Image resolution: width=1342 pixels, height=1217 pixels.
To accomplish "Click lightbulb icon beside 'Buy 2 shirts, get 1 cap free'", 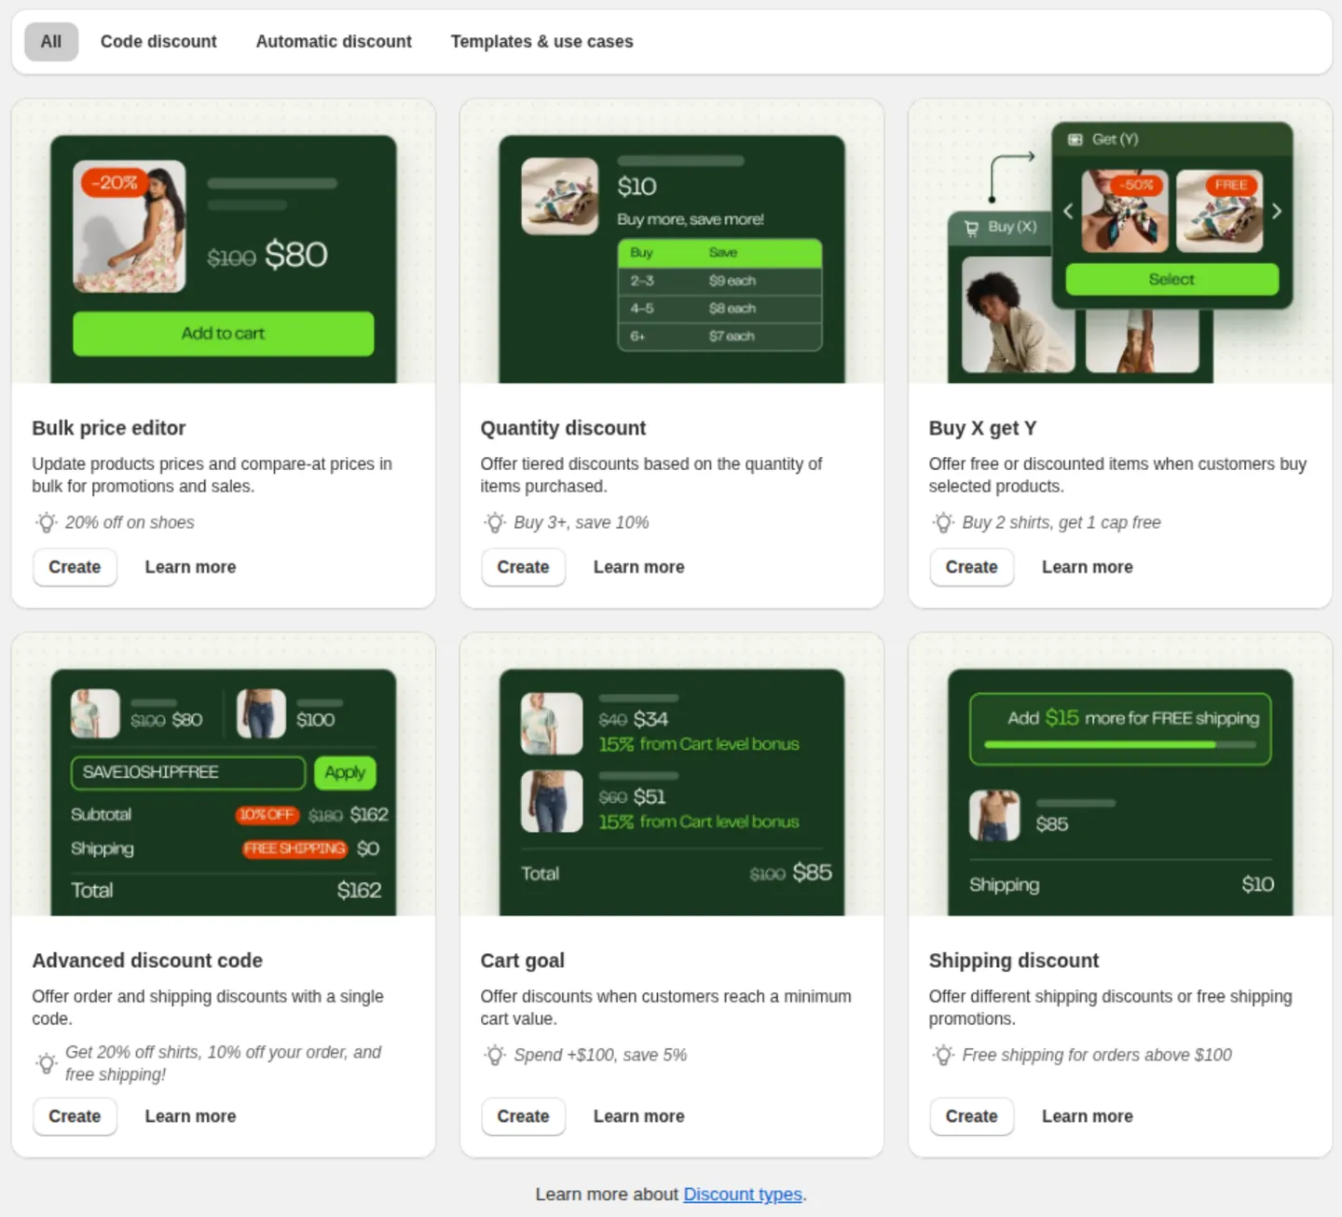I will click(943, 522).
